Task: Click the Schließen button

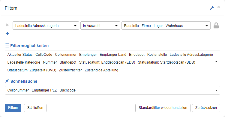Action: [x=35, y=108]
